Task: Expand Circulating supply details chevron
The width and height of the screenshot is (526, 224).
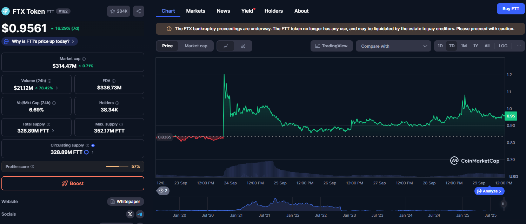Action: [x=93, y=152]
